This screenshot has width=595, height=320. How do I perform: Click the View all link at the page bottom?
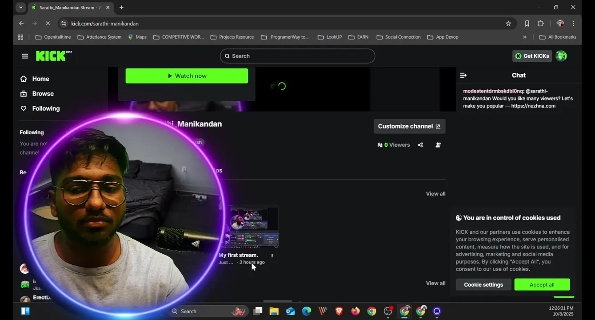tap(435, 284)
